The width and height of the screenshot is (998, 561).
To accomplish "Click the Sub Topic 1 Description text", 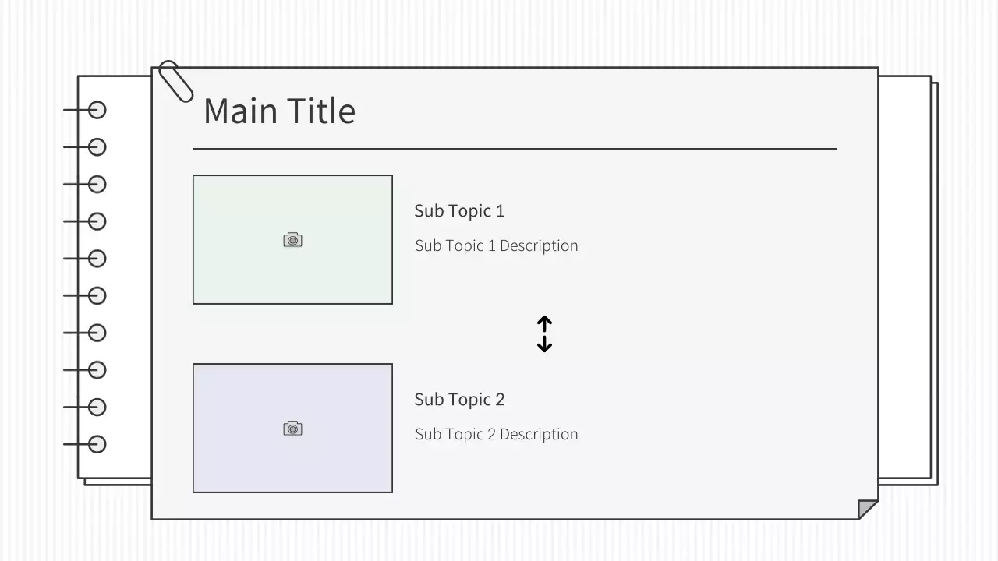I will click(496, 245).
